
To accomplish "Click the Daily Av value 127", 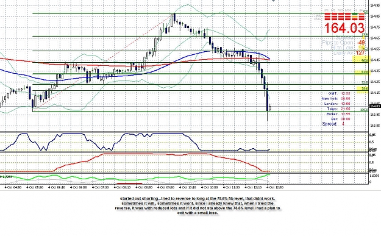I will point(360,52).
